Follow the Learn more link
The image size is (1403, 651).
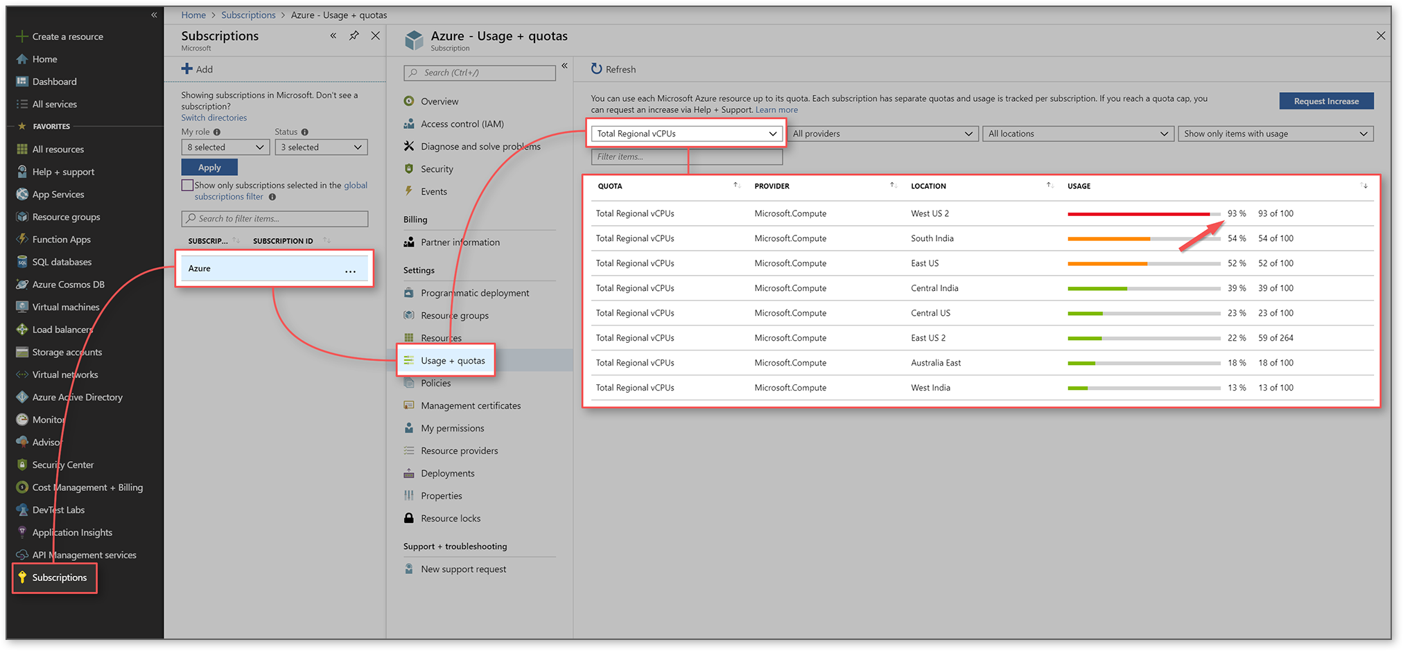(776, 109)
